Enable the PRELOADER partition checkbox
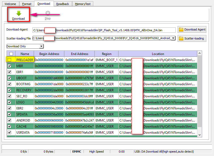Screen dimensions: 214x156 pos(10,60)
